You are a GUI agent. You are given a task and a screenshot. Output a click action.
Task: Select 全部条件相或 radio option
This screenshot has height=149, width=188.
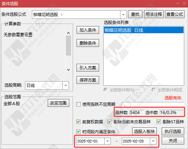click(x=153, y=90)
